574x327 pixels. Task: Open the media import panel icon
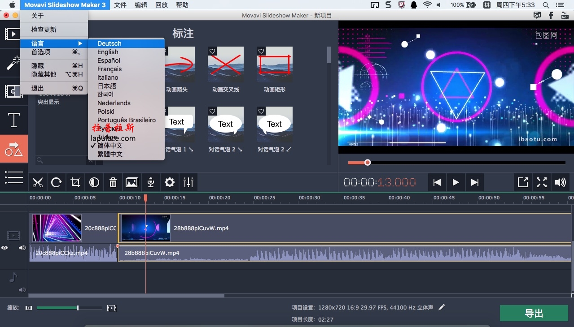[13, 34]
